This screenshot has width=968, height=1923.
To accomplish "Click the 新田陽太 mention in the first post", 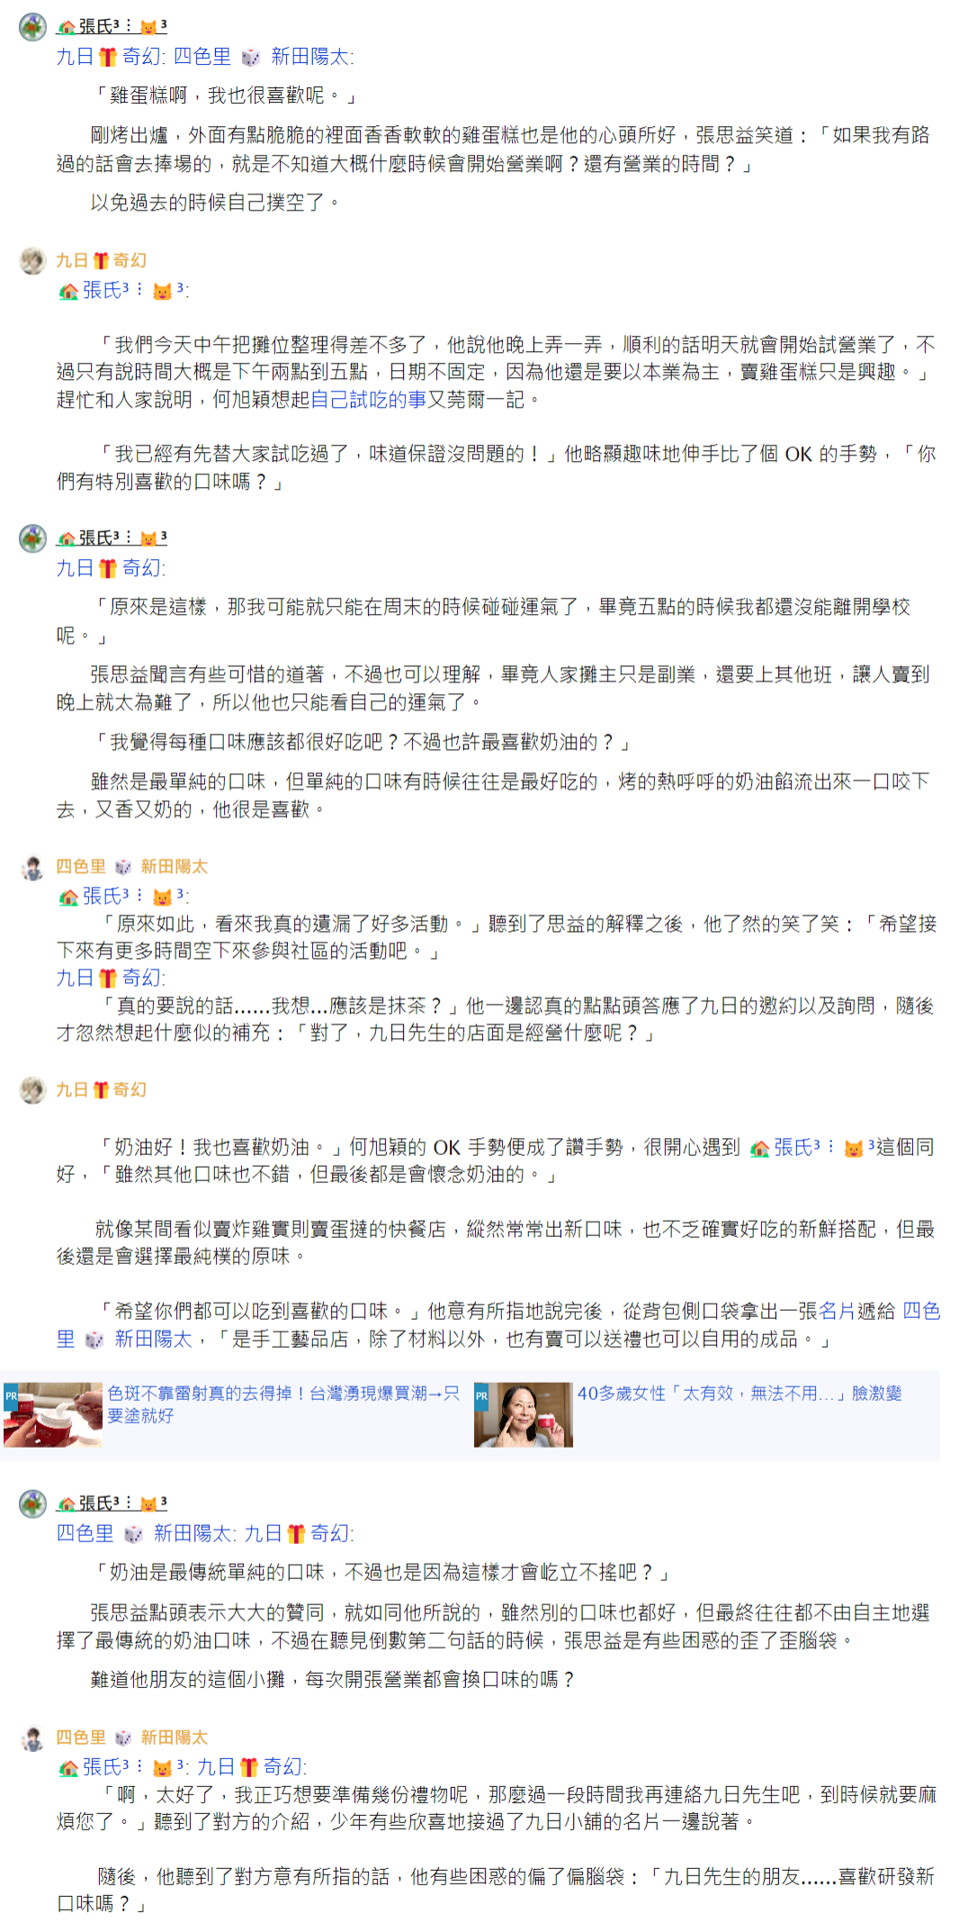I will pos(311,57).
